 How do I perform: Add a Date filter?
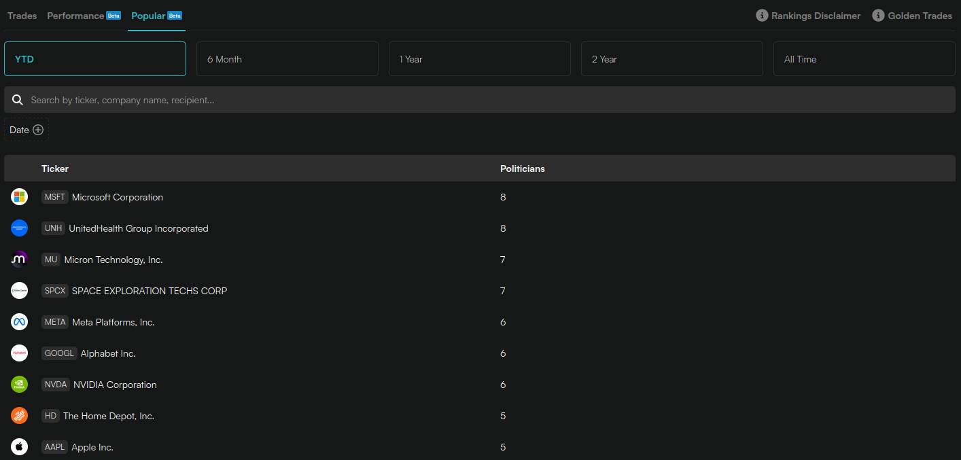click(x=27, y=130)
